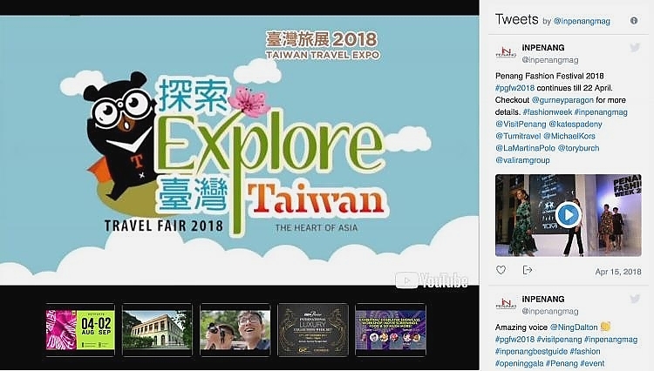
Task: Click the Twitter info icon beside Tweets header
Action: (634, 20)
